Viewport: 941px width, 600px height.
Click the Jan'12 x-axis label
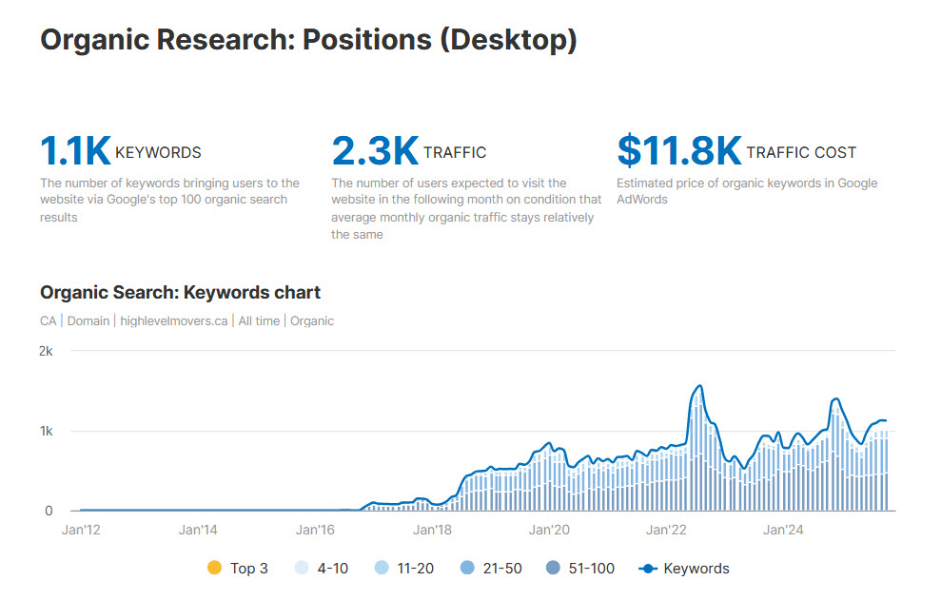click(x=80, y=530)
